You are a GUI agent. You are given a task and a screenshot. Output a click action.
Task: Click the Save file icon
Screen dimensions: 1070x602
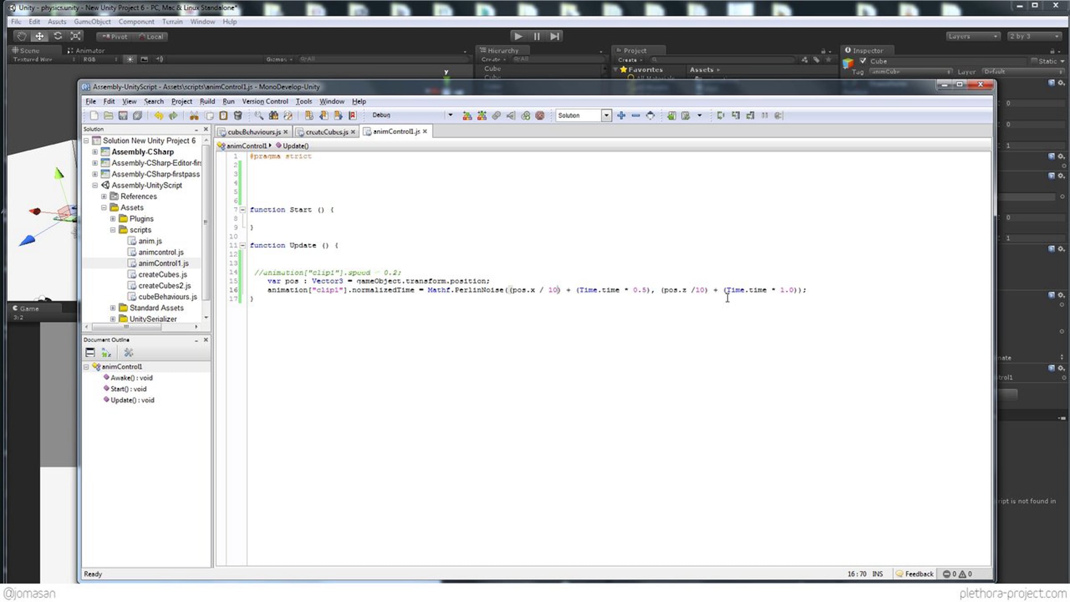123,115
